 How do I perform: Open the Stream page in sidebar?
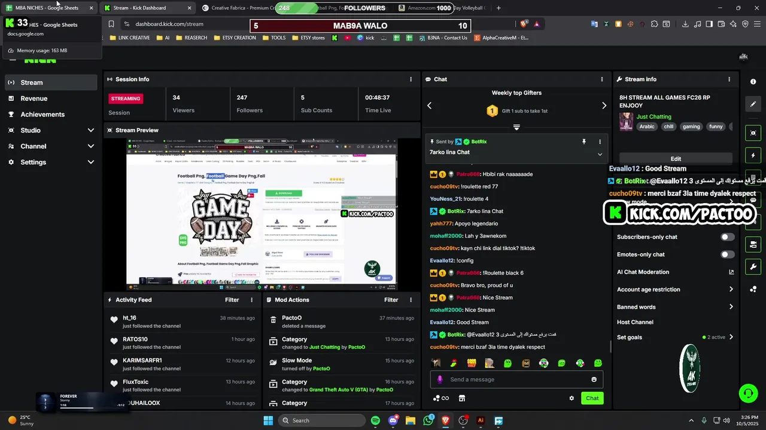point(51,82)
